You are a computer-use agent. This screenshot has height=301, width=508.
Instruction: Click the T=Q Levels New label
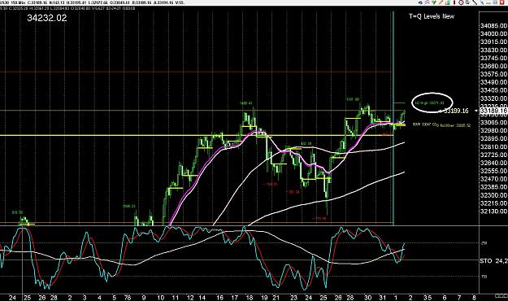[x=432, y=16]
